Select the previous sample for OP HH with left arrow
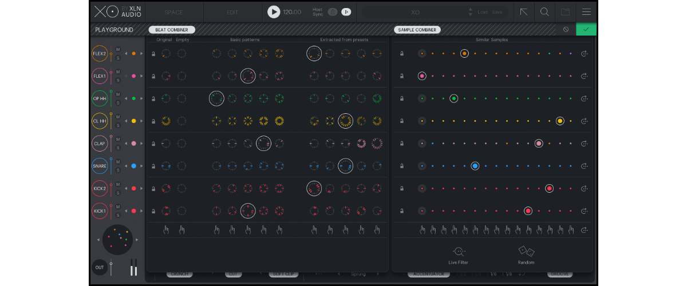This screenshot has height=286, width=687. (126, 98)
